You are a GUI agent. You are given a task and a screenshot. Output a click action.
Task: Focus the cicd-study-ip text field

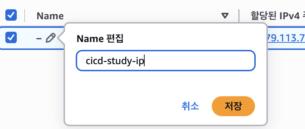click(165, 61)
